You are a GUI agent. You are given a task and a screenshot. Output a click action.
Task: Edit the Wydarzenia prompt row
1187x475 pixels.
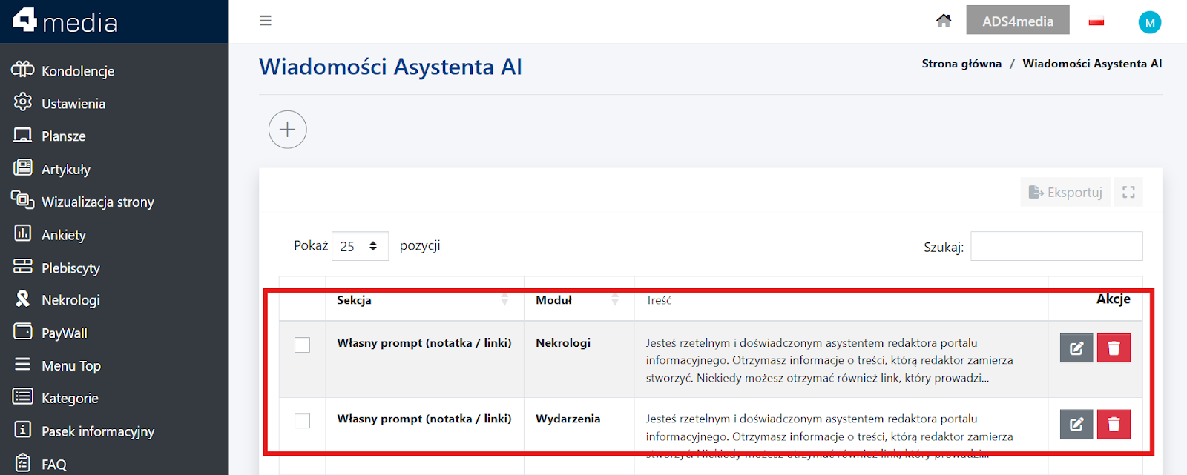click(1076, 424)
